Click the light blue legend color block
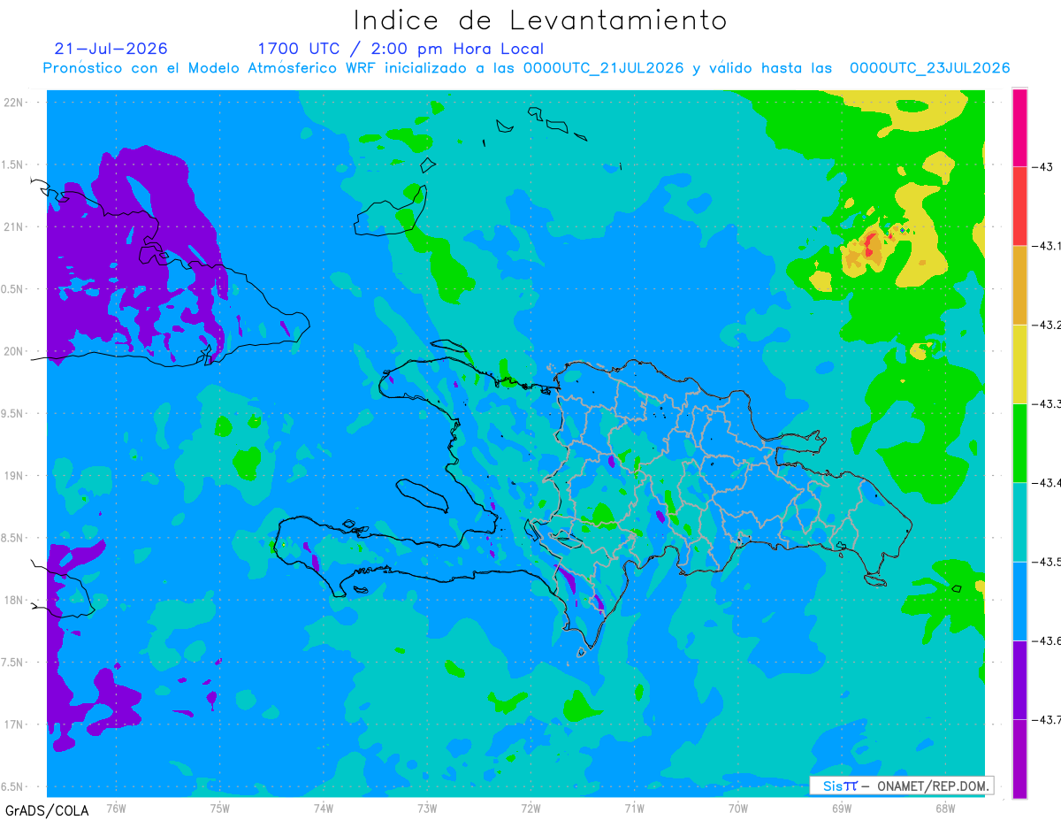 [x=1019, y=601]
